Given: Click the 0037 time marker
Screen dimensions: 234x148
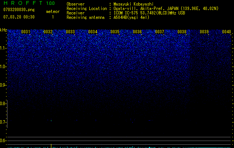Looking at the screenshot, I should pyautogui.click(x=160, y=32).
